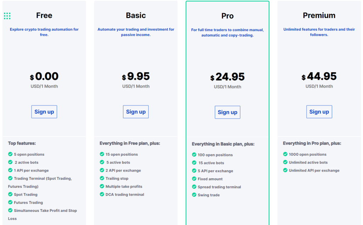The width and height of the screenshot is (363, 225).
Task: Click green check beside 5 open positions
Action: [10, 154]
